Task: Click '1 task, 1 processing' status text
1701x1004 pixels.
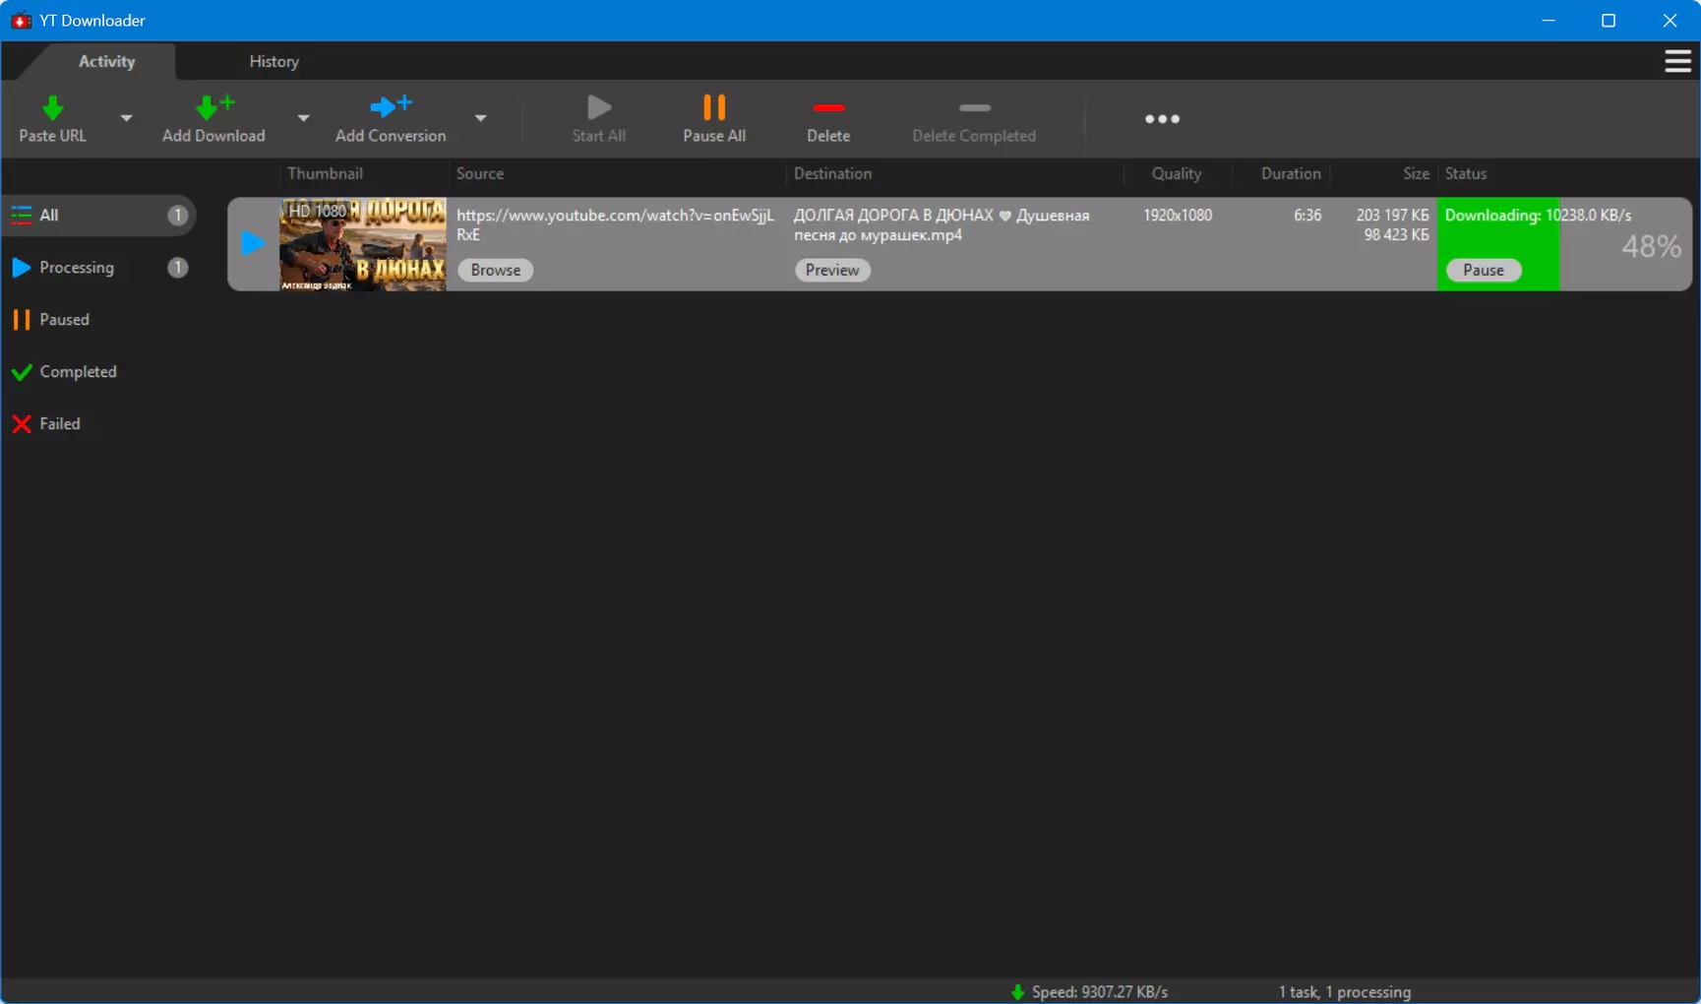Action: coord(1345,992)
